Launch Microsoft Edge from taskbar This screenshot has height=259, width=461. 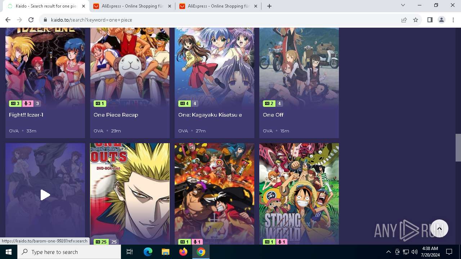click(x=148, y=252)
